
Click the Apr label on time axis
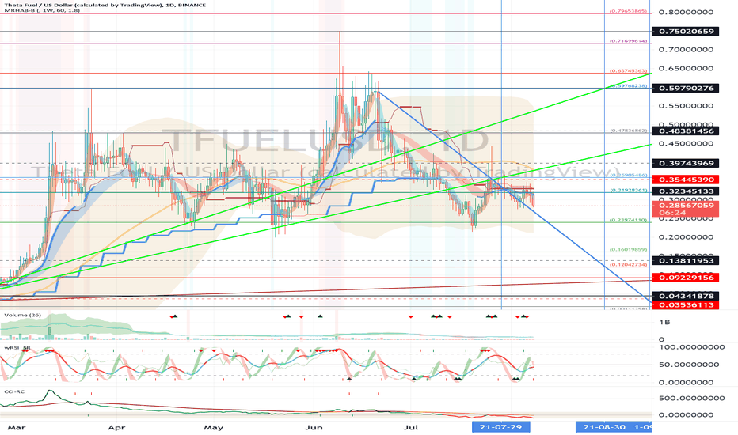116,427
